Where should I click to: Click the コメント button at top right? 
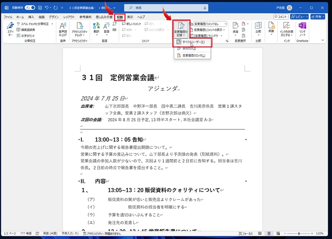281,17
